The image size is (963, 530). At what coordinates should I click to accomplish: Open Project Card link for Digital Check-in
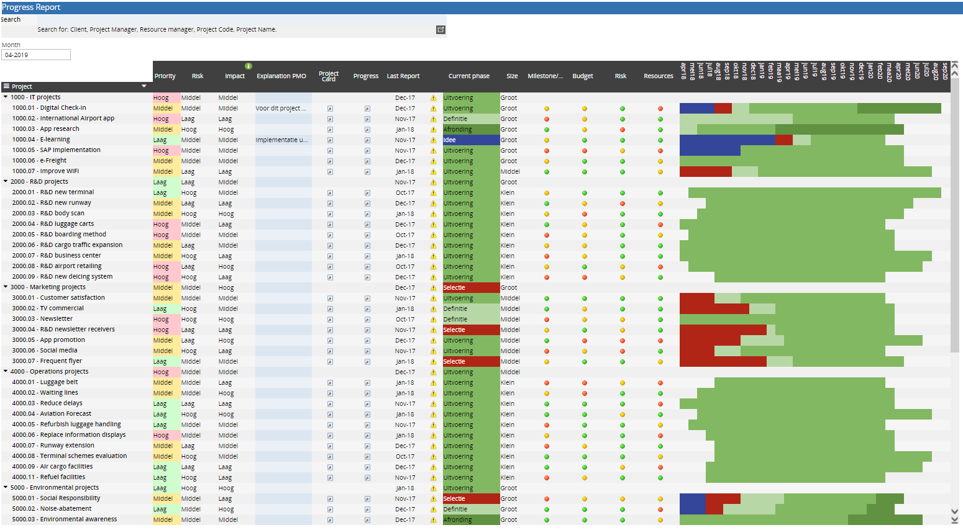click(330, 109)
